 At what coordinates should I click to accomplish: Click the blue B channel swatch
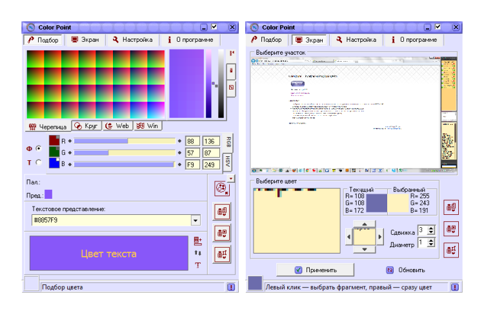pyautogui.click(x=54, y=163)
